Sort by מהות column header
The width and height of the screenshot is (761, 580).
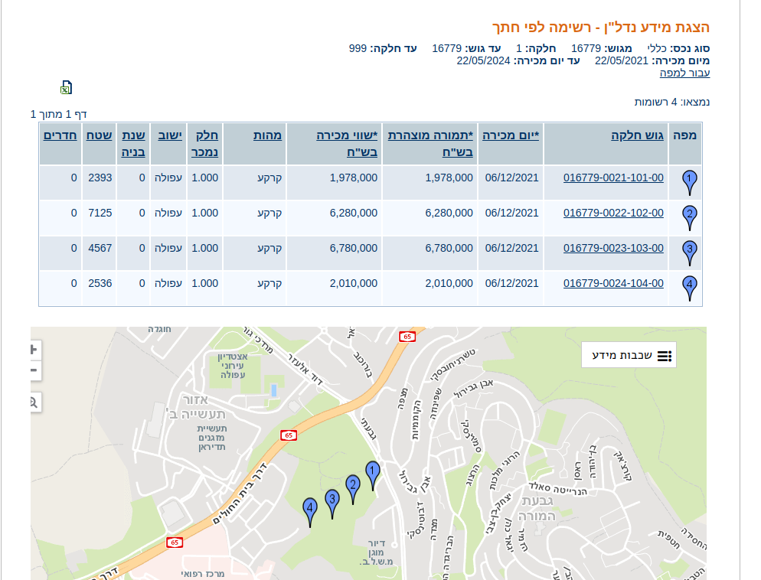click(267, 135)
